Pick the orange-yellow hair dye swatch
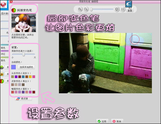 pyautogui.click(x=30, y=77)
